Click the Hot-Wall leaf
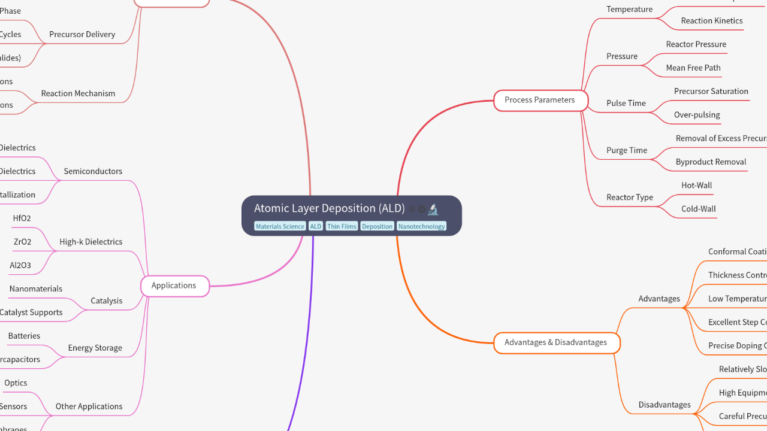 (697, 185)
